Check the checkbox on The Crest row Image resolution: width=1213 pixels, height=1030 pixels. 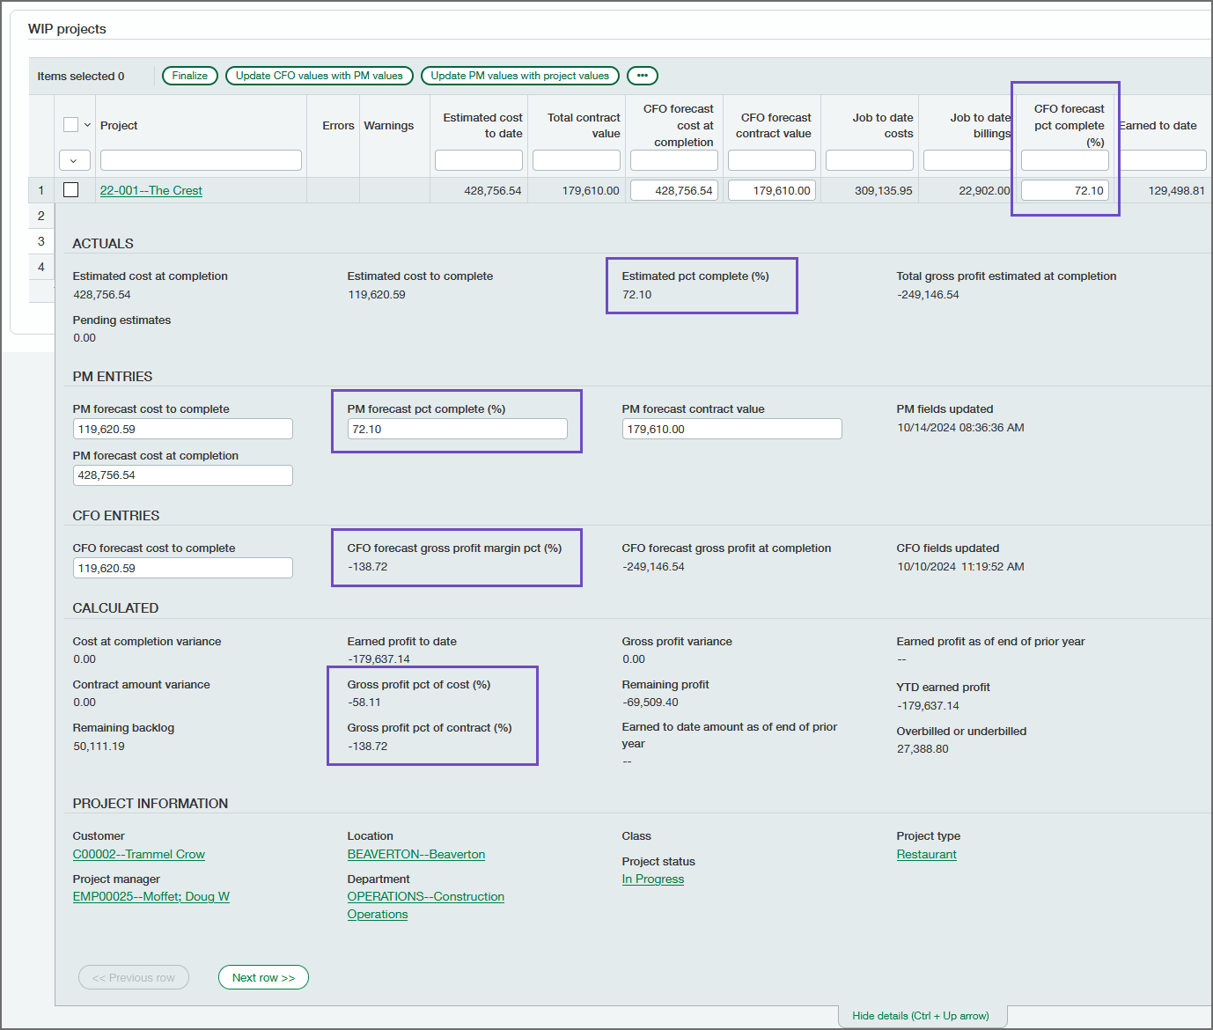pos(70,189)
